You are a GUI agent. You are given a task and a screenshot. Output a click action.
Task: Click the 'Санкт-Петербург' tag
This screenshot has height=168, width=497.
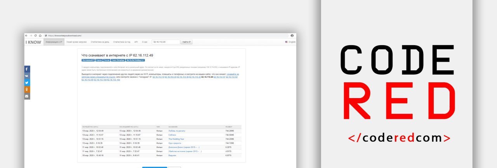click(x=118, y=60)
